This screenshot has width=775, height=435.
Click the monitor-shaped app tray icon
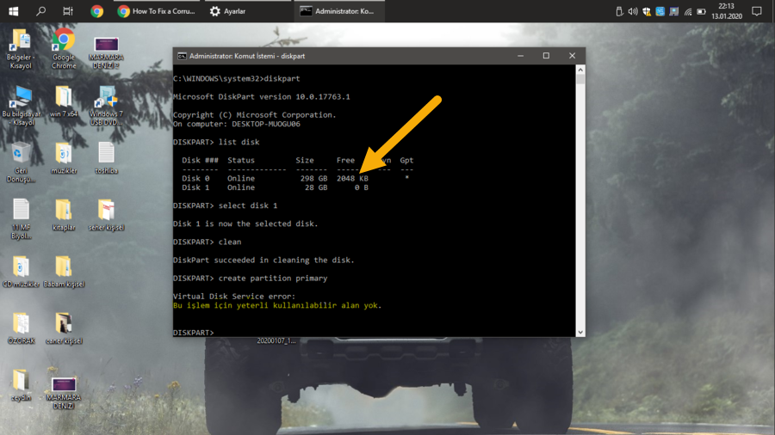(673, 11)
